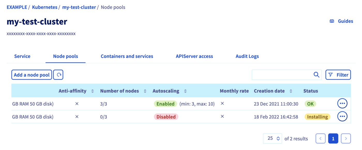The height and width of the screenshot is (150, 362).
Task: Switch to the Audit Logs tab
Action: point(247,56)
